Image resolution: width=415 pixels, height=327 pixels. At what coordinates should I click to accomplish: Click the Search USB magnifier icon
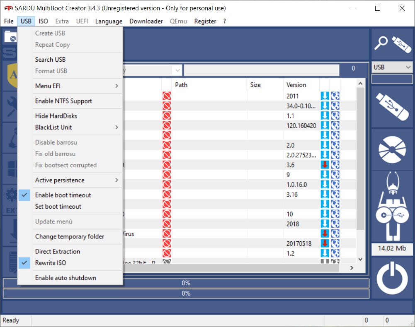click(381, 43)
